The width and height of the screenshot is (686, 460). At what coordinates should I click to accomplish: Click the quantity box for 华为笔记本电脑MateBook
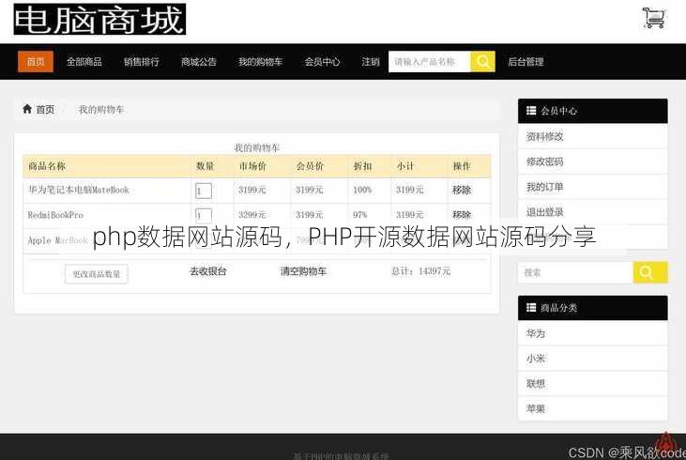point(204,191)
